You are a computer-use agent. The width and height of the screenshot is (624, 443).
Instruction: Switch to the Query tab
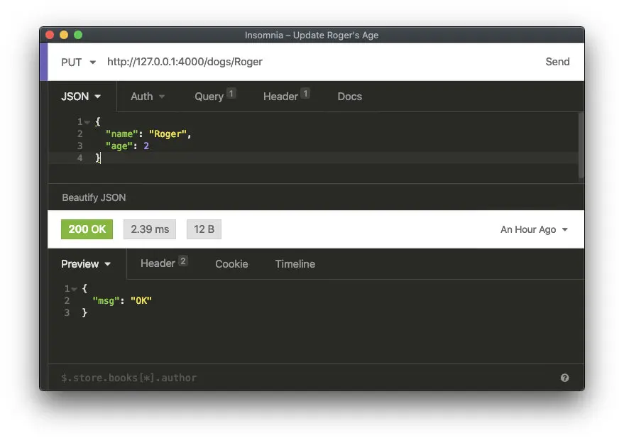point(215,97)
